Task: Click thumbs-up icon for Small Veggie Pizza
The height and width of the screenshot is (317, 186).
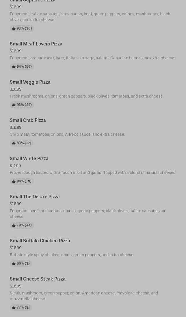Action: click(14, 105)
